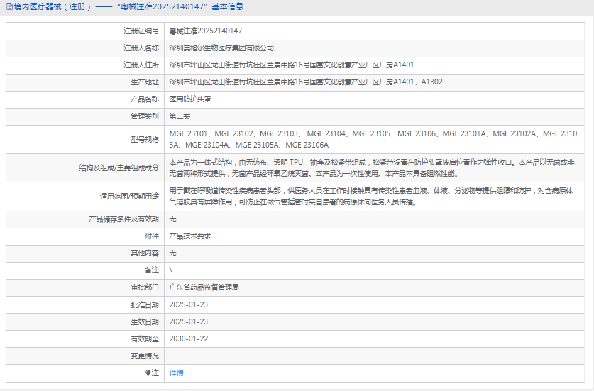
Task: Click the 审批部门 label
Action: (x=145, y=287)
